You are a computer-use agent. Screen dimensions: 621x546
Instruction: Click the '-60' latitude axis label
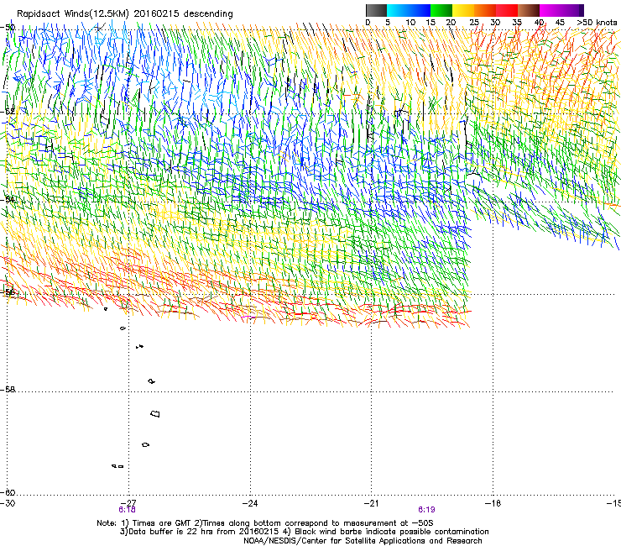pos(8,492)
